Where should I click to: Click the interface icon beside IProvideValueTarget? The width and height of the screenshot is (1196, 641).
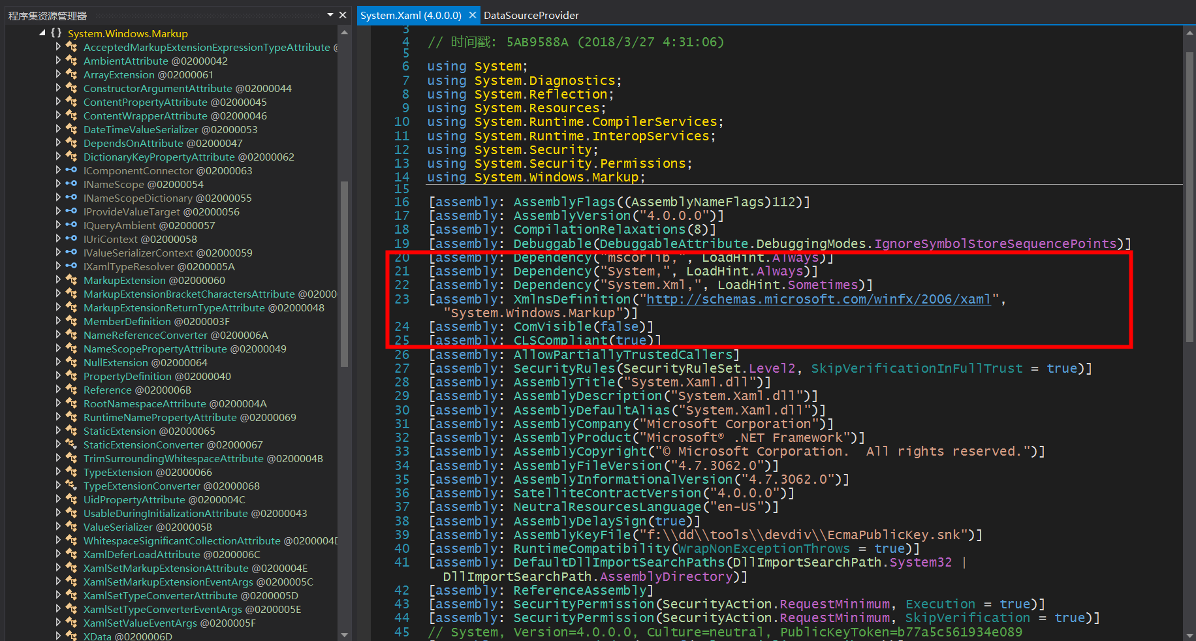coord(71,211)
